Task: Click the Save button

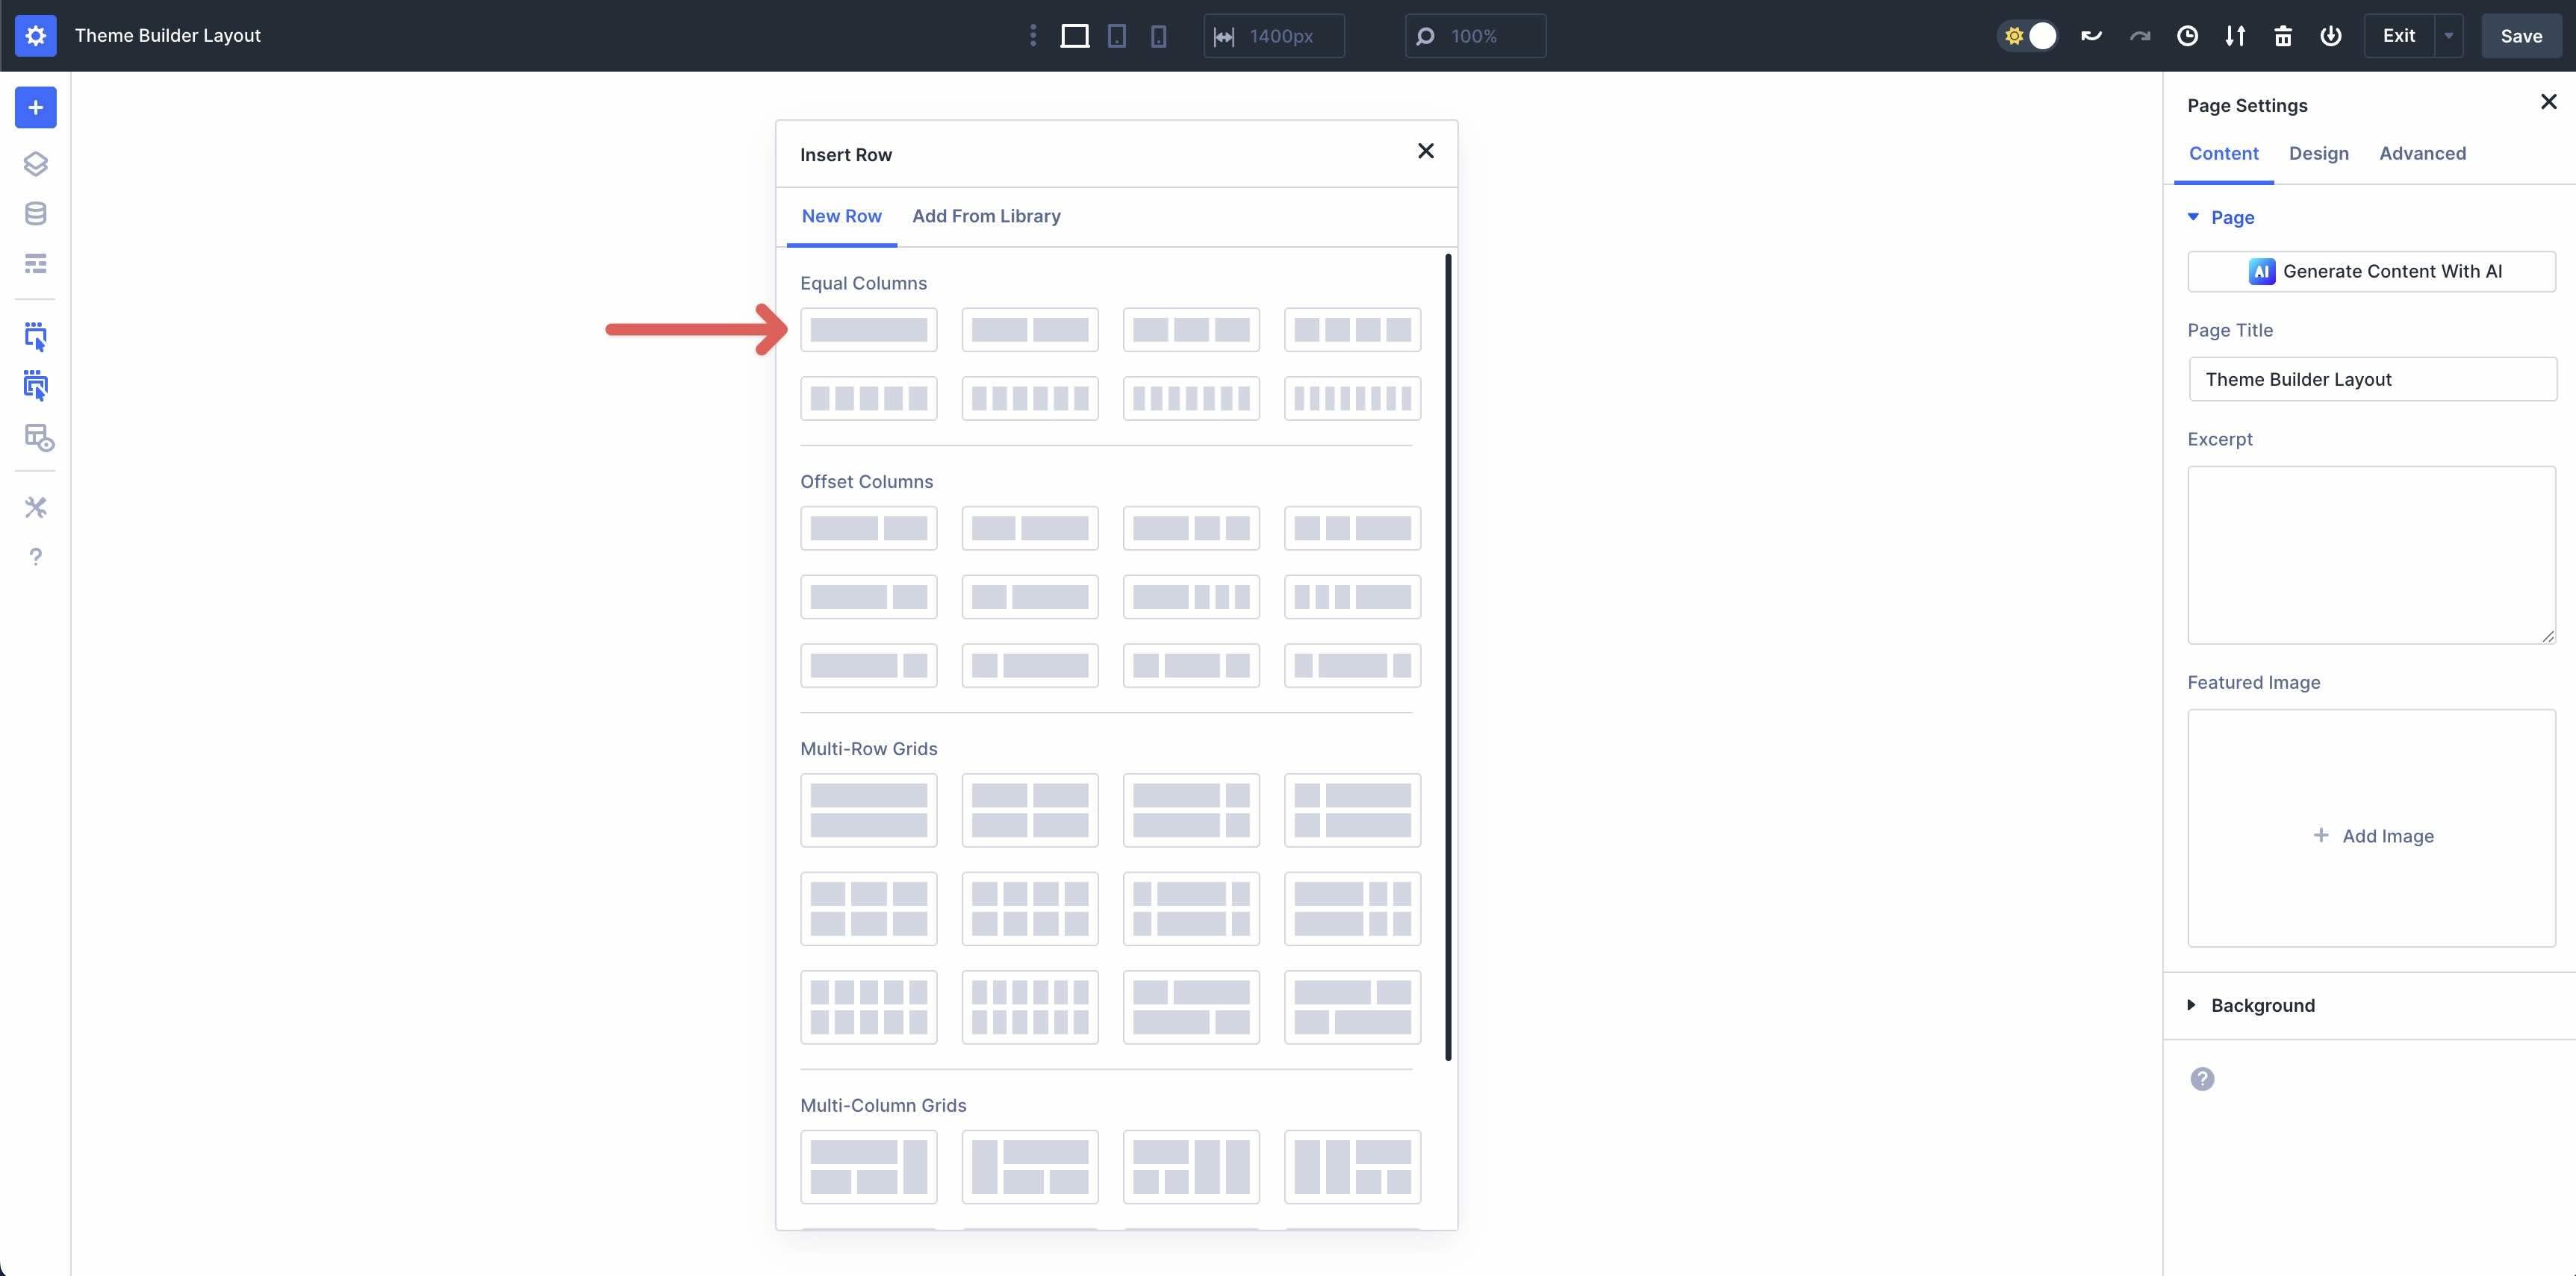Action: coord(2521,35)
